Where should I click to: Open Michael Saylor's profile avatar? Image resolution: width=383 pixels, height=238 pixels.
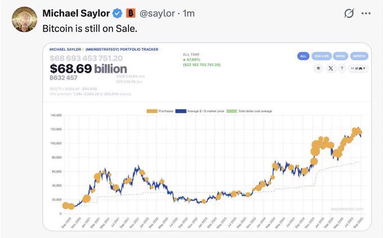24,20
